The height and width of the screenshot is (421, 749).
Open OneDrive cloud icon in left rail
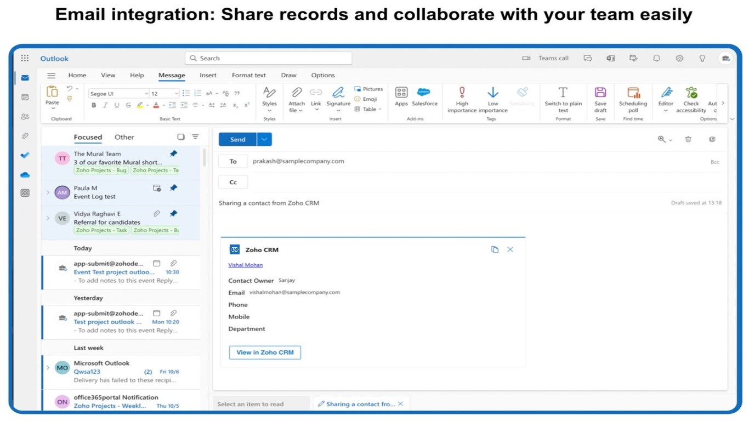(25, 175)
